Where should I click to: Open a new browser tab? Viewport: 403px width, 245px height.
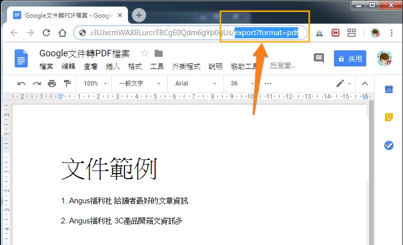139,15
